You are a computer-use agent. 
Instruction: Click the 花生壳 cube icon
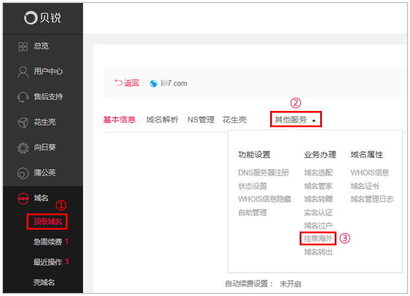23,122
